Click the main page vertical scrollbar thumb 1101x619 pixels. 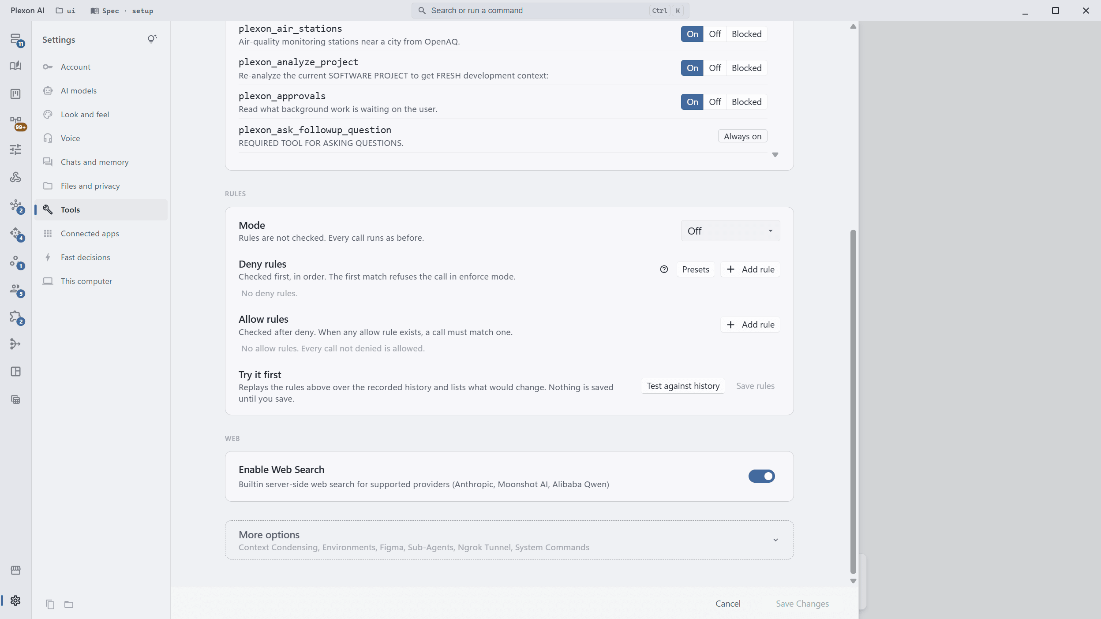coord(853,401)
